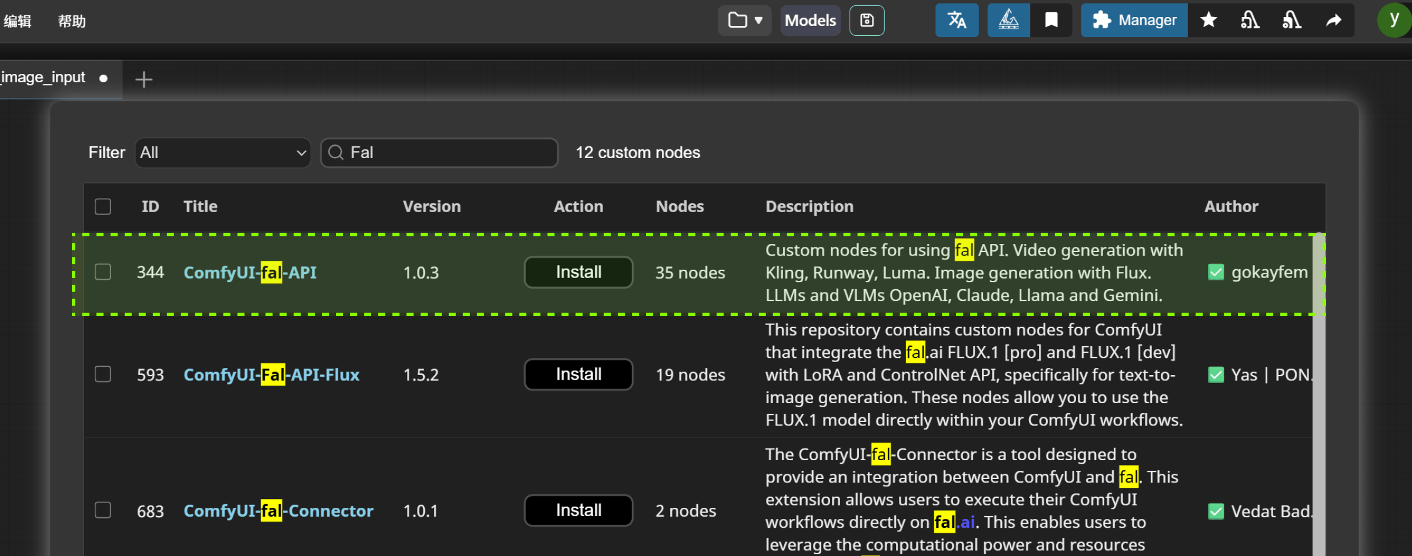
Task: Click the star favorites icon
Action: pyautogui.click(x=1208, y=21)
